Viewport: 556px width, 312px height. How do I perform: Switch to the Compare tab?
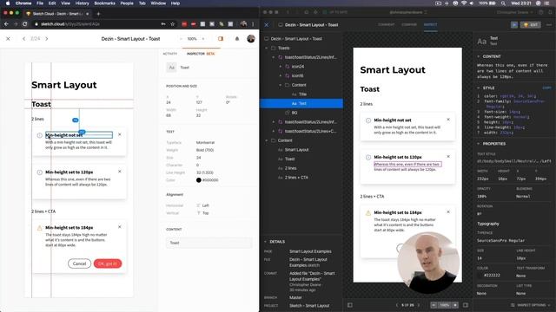[x=409, y=25]
